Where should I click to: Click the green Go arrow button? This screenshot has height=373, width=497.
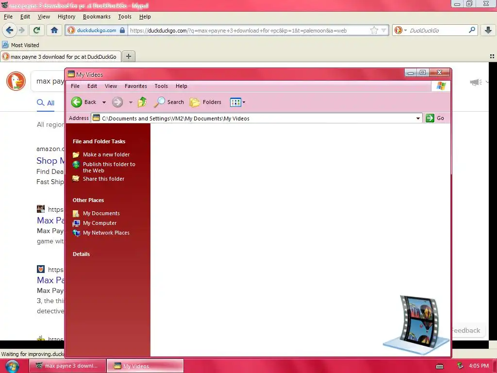pos(430,118)
